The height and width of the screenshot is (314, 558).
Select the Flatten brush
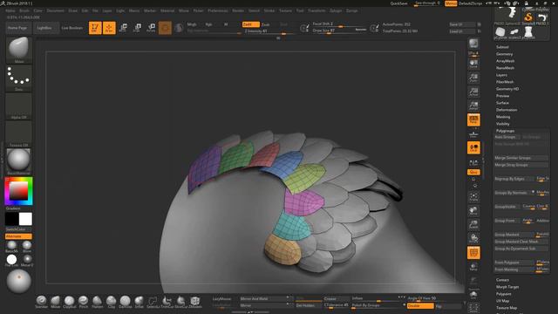pos(97,302)
